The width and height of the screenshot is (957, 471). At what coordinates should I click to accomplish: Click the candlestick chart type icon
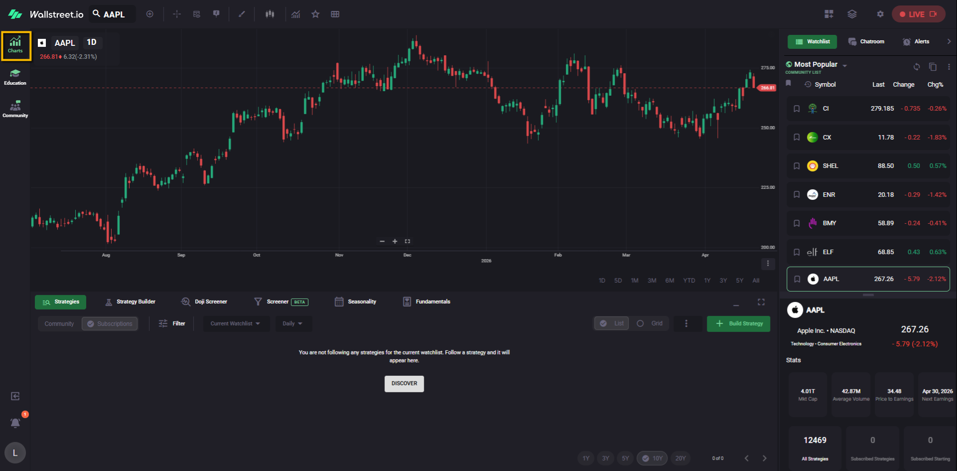[270, 14]
